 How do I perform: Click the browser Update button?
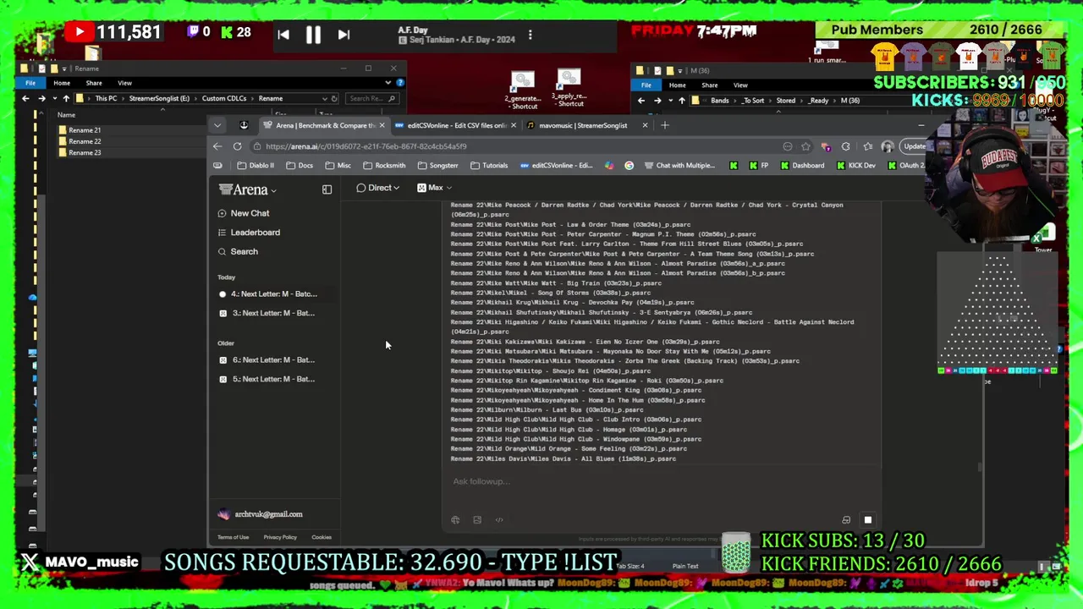tap(915, 146)
